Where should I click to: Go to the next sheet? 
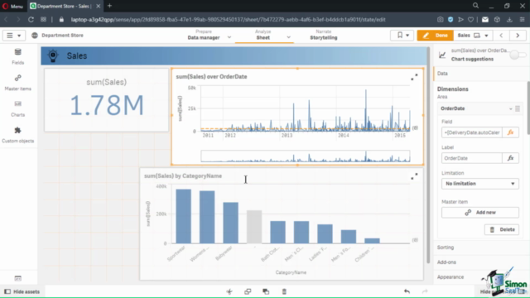518,35
